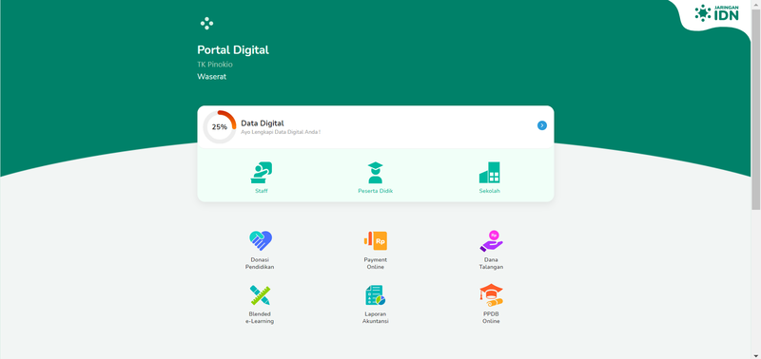Click the Staff text label
The height and width of the screenshot is (359, 761).
point(261,191)
